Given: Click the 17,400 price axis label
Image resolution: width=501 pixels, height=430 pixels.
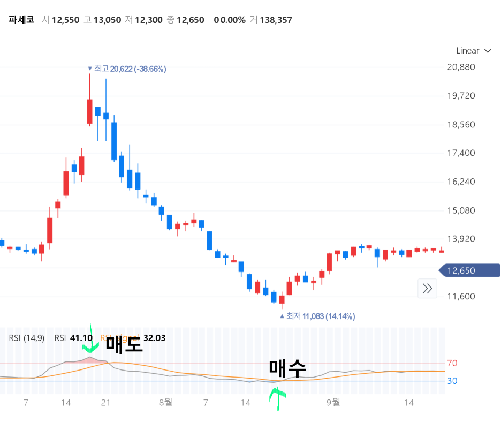Looking at the screenshot, I should click(x=461, y=153).
